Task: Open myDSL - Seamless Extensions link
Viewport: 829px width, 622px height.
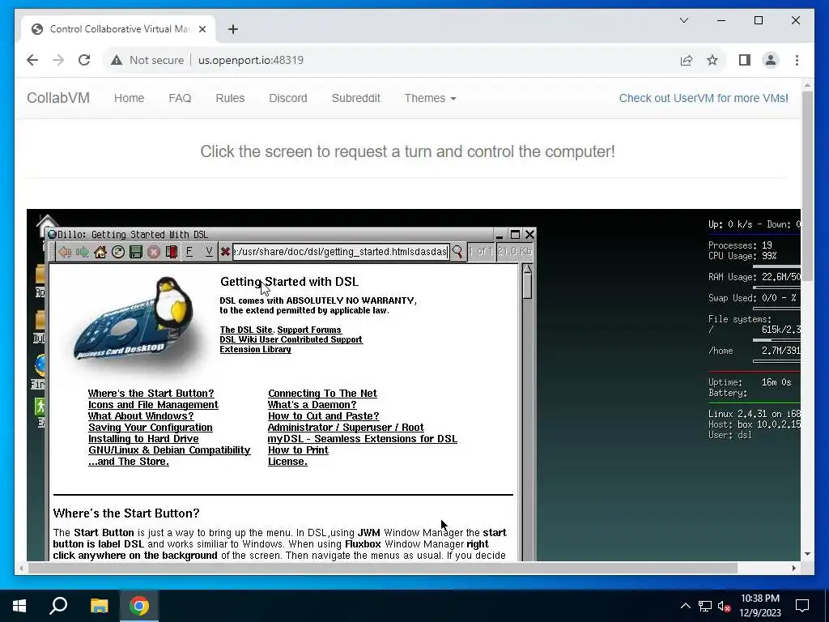Action: pyautogui.click(x=363, y=439)
